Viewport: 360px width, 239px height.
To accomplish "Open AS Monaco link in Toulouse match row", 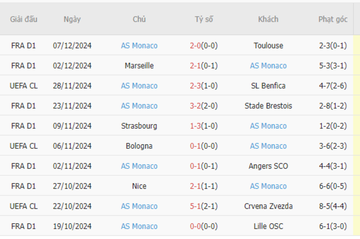I will (139, 45).
